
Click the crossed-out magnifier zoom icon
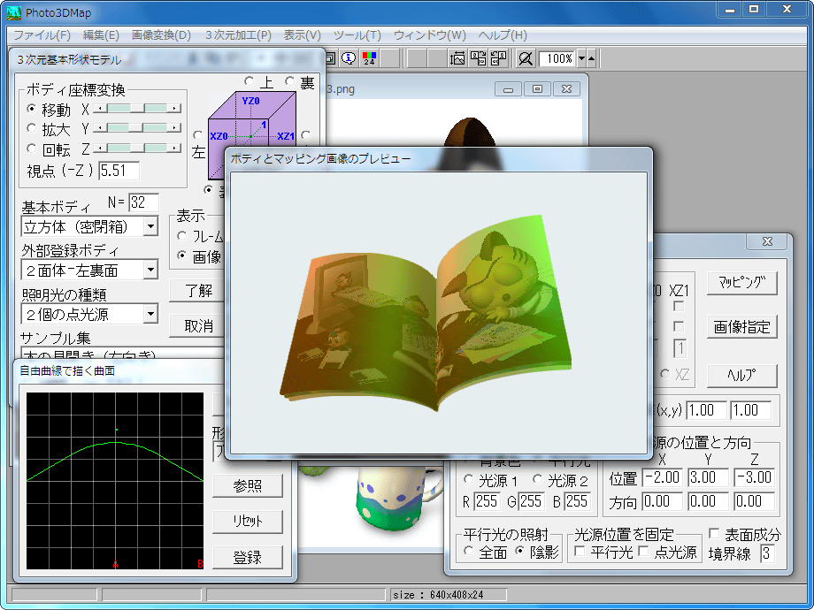[x=526, y=58]
